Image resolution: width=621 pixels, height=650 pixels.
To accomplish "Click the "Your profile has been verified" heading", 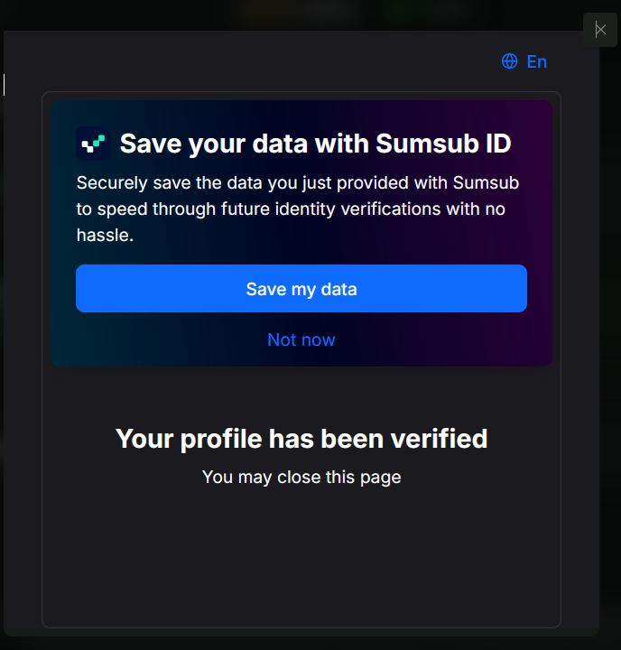I will [301, 439].
